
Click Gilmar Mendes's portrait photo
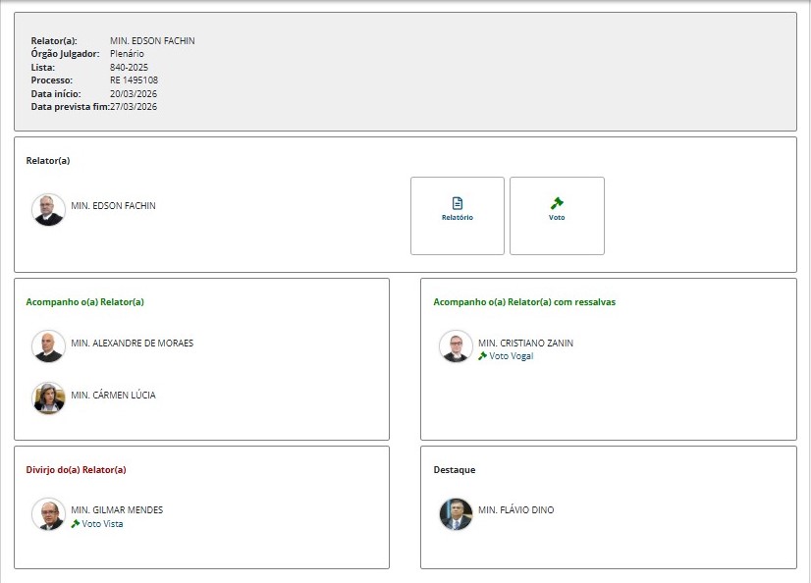(48, 514)
